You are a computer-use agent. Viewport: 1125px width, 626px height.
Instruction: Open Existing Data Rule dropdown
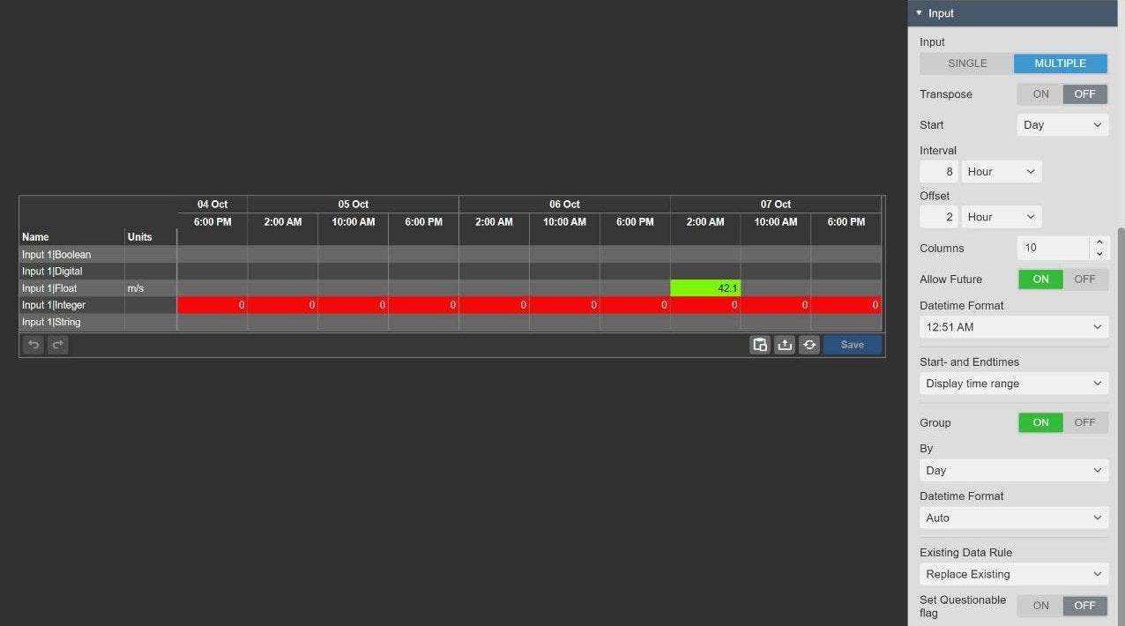click(1014, 575)
